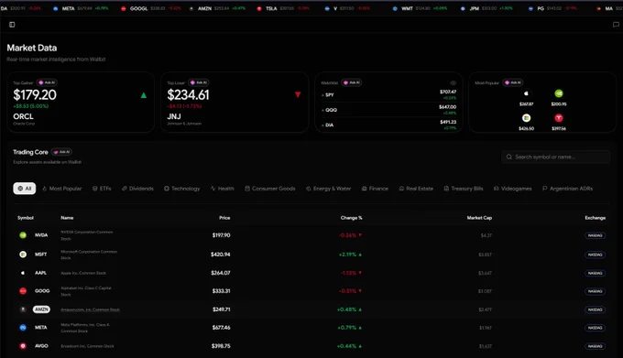Select the Treasury Bills filter tab
The image size is (623, 358).
pos(464,189)
